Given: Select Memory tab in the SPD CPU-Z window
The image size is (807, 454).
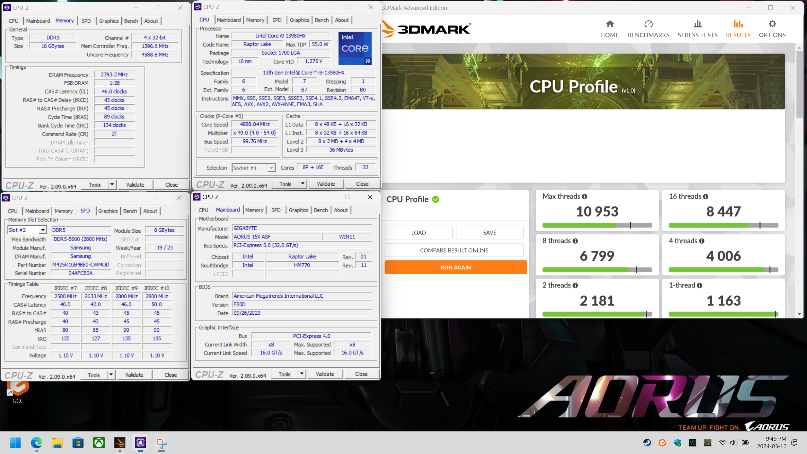Looking at the screenshot, I should [63, 211].
